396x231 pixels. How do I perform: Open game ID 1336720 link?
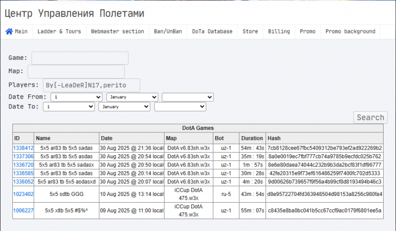pos(23,165)
